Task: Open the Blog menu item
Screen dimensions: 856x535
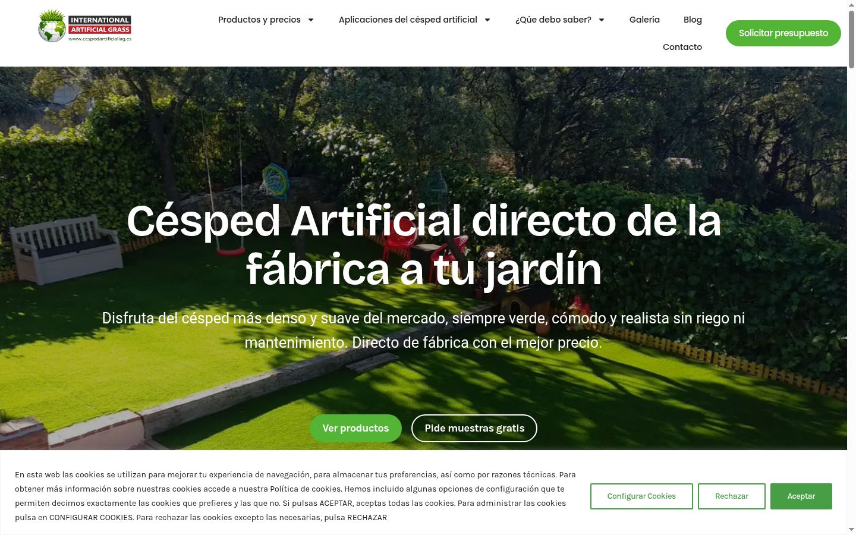Action: point(693,20)
